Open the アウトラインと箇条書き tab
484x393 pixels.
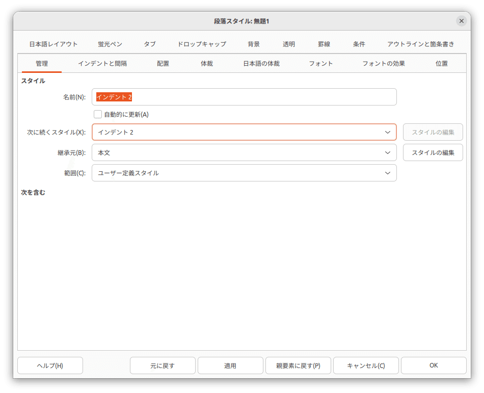(x=421, y=44)
